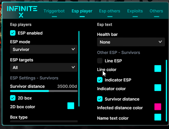Uncheck the right-panel Survivor distance checkbox

tap(100, 99)
